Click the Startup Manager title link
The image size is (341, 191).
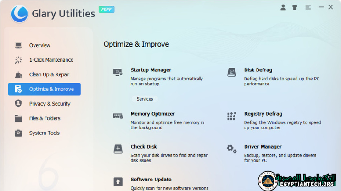click(151, 70)
